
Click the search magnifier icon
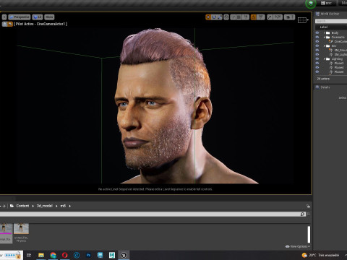(x=303, y=214)
